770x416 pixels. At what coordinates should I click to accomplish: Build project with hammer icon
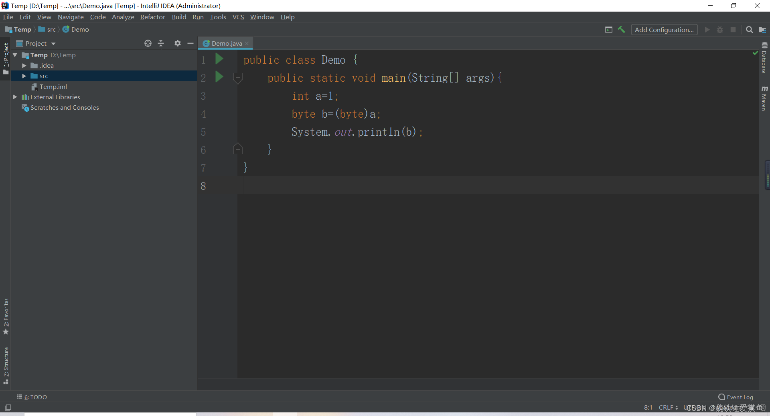coord(622,30)
